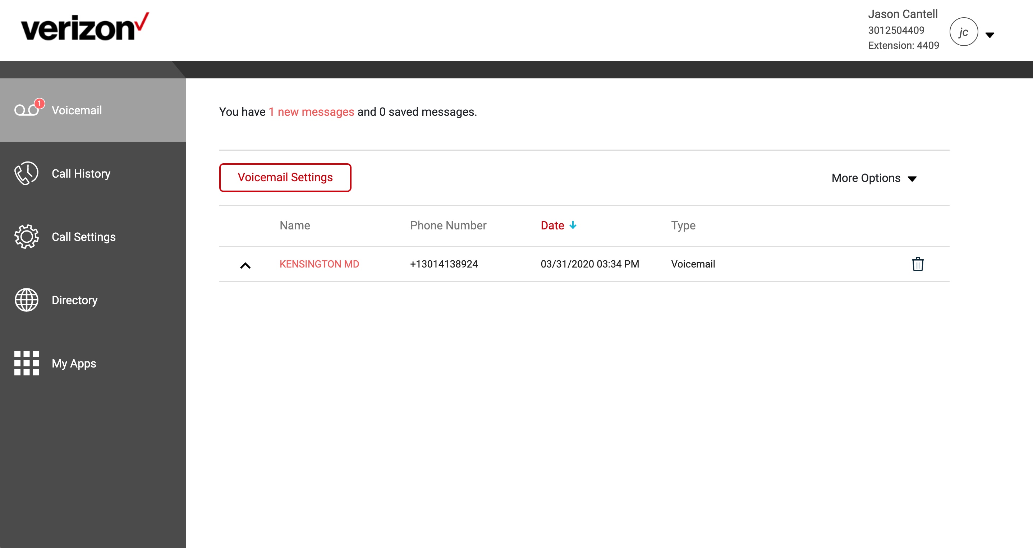Viewport: 1033px width, 548px height.
Task: Click the account number 3012504409
Action: point(896,30)
